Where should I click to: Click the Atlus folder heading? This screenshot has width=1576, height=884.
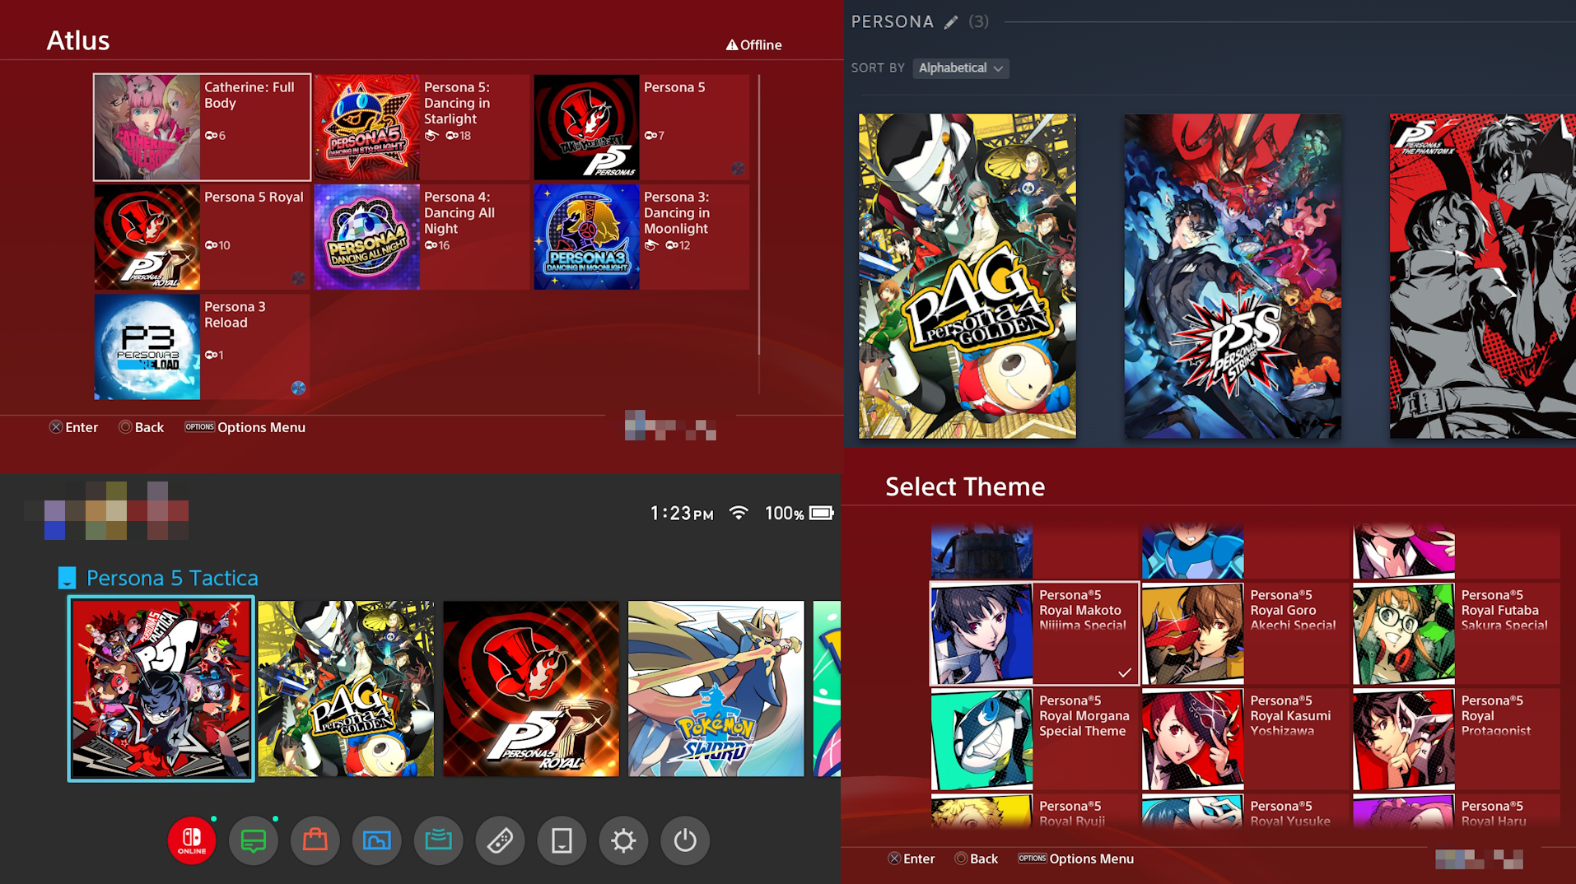tap(78, 40)
